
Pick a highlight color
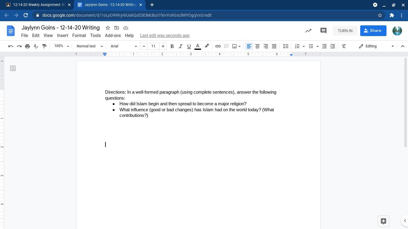(x=207, y=46)
